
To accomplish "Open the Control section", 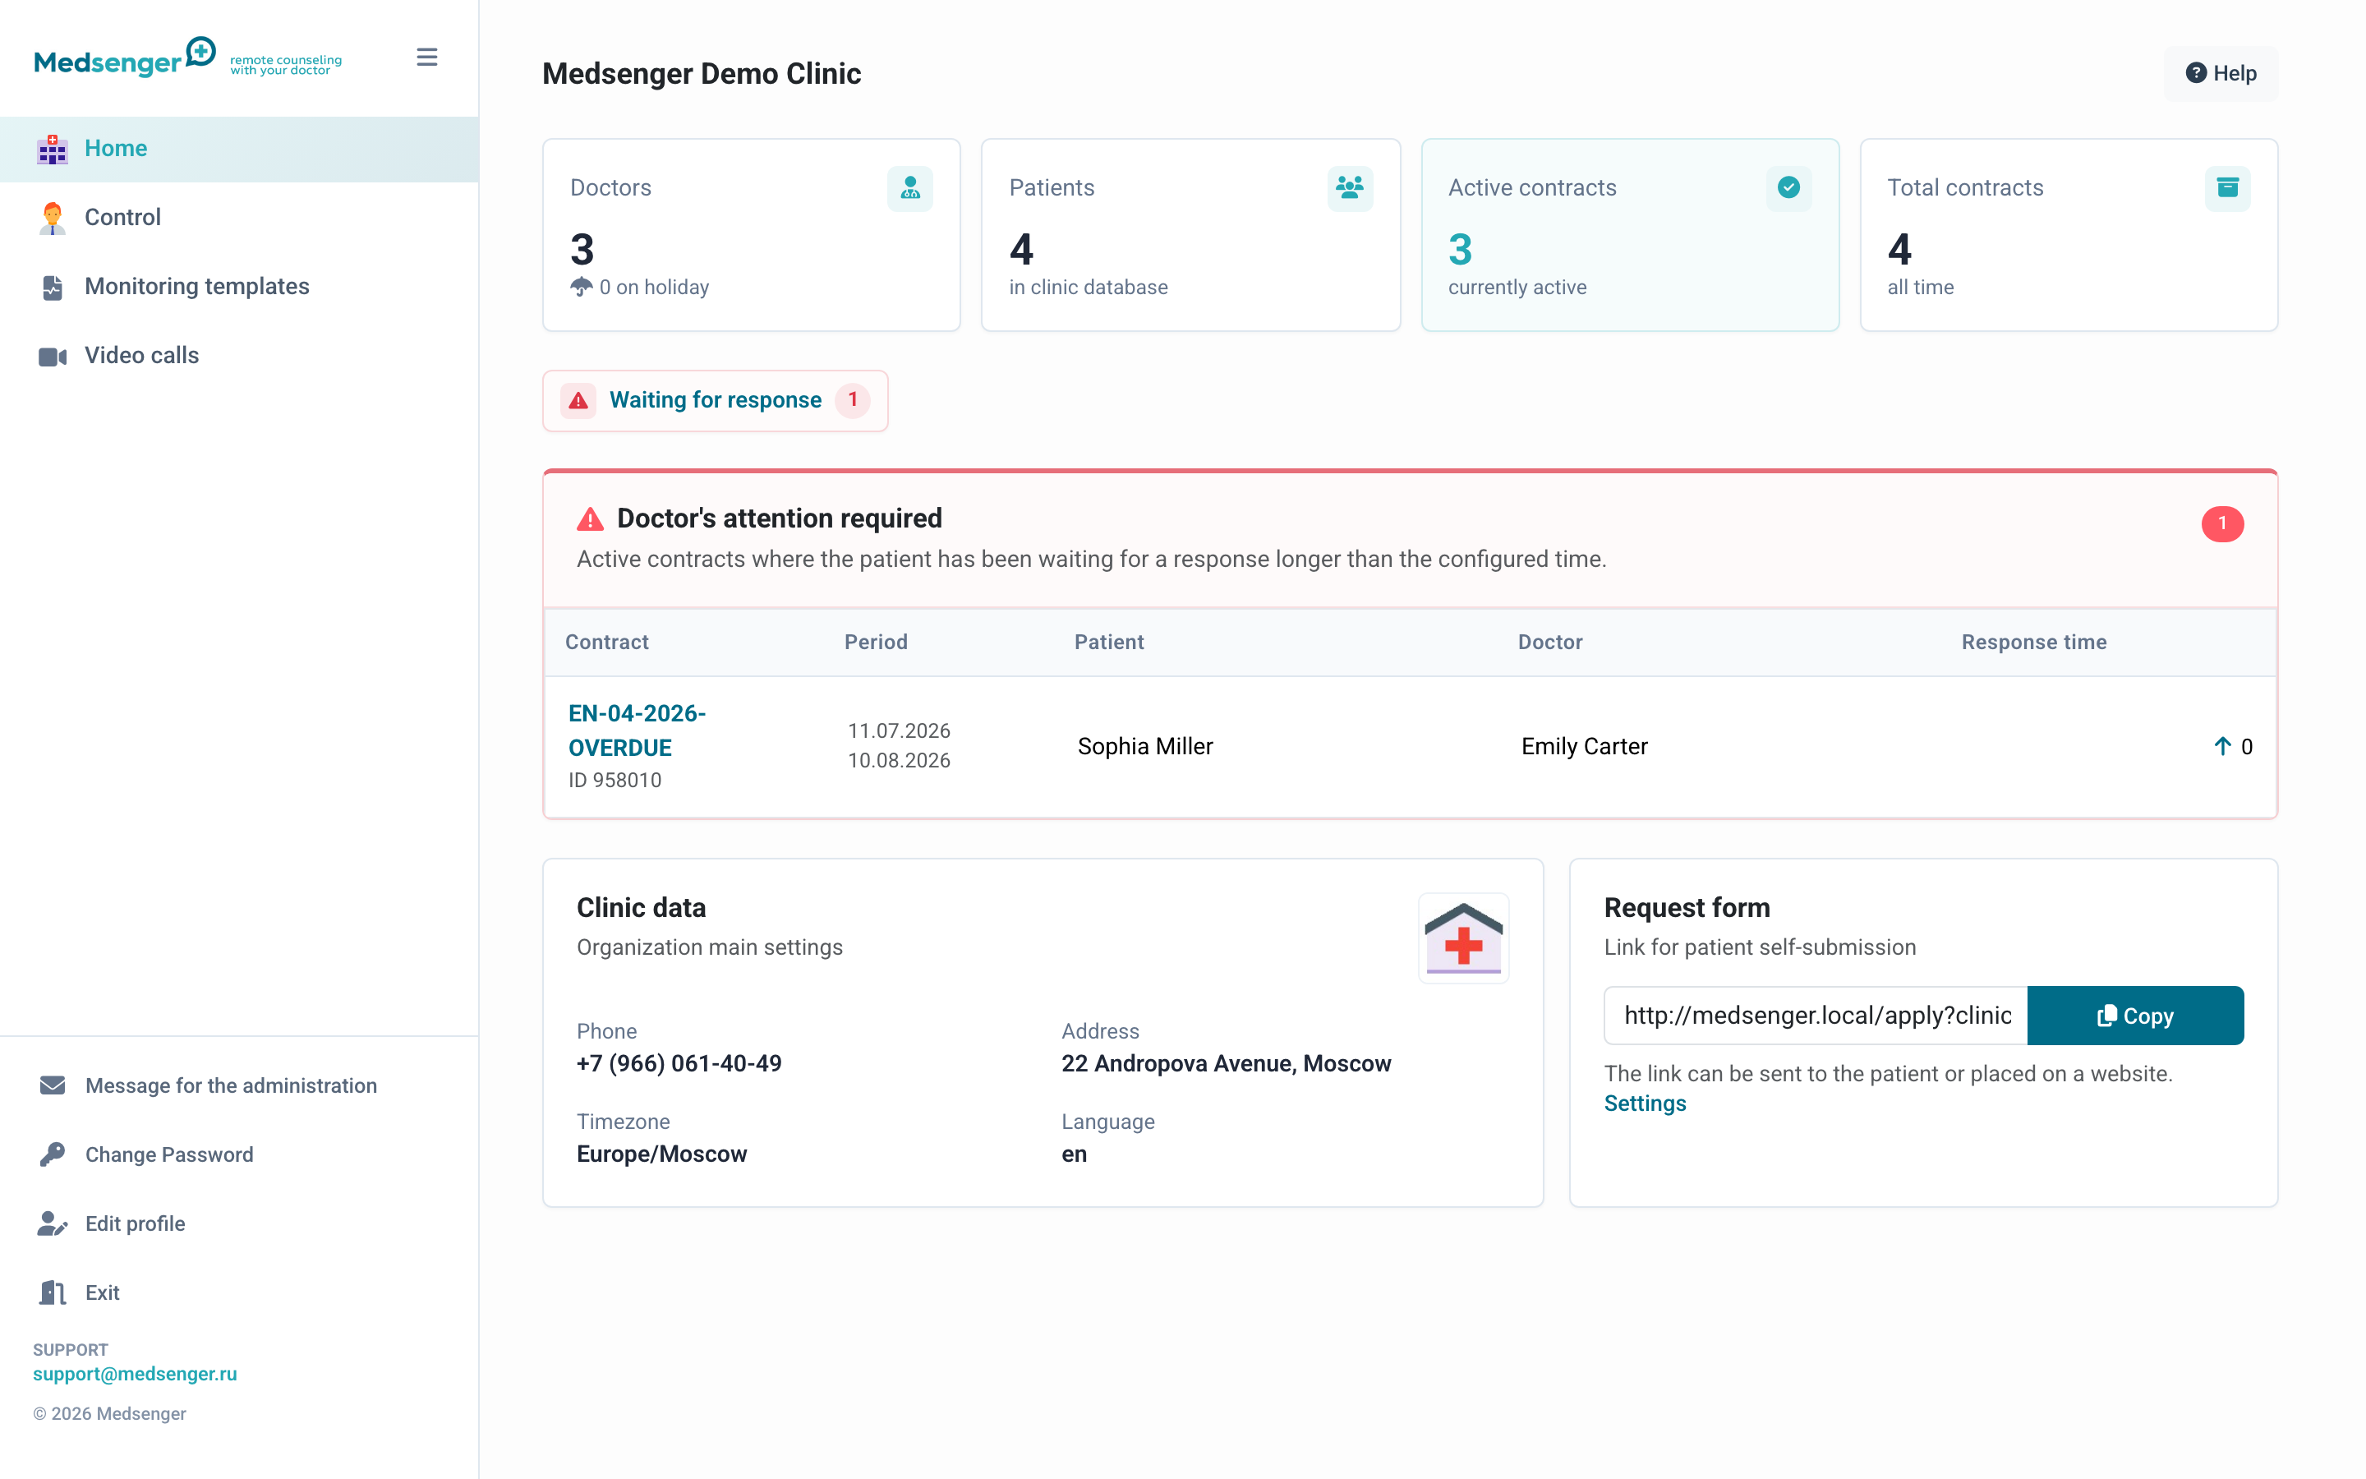I will pyautogui.click(x=240, y=217).
